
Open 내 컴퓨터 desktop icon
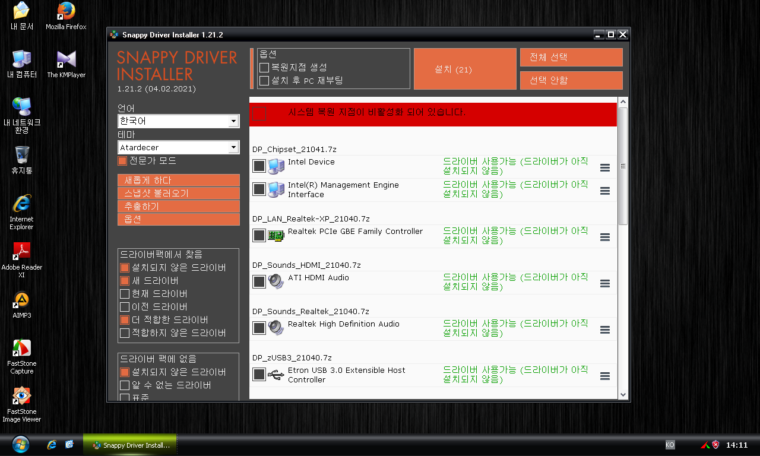[x=22, y=64]
